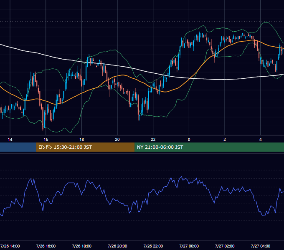Viewport: 284px width, 250px height.
Task: Click the hour label 0 on the price axis
Action: click(x=189, y=140)
